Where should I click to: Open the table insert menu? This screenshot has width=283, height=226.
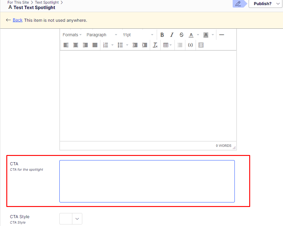click(x=167, y=45)
